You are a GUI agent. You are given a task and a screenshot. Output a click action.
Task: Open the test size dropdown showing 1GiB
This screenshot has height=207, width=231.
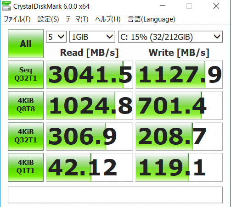click(92, 37)
